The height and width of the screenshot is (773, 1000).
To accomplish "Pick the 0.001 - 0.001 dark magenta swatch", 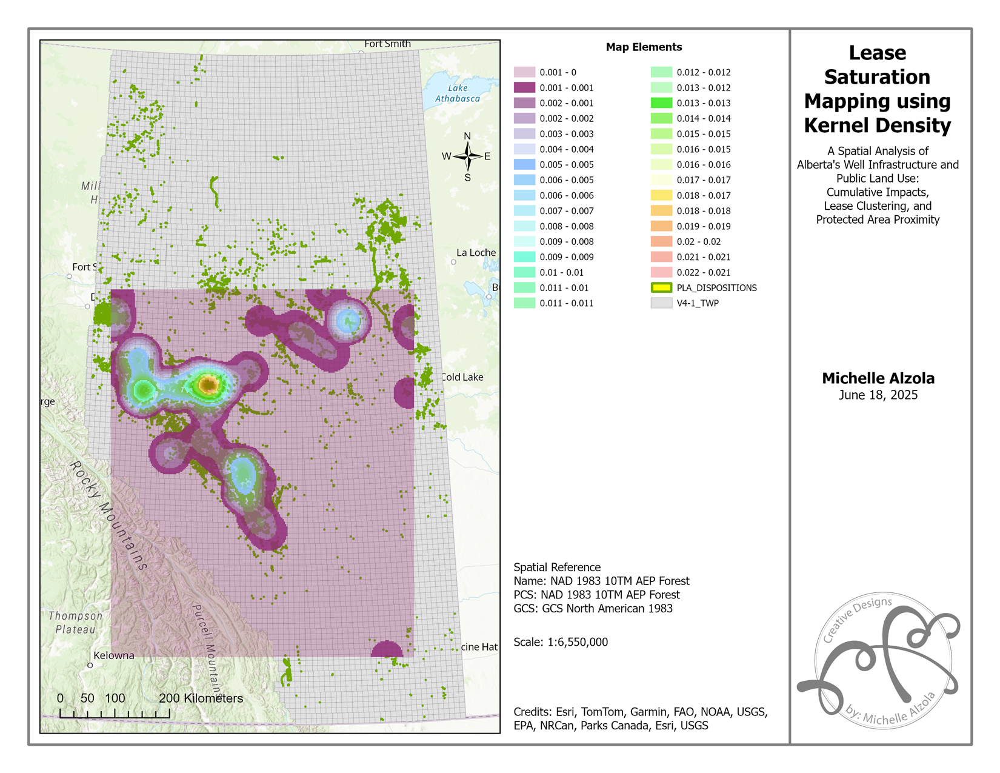I will (x=524, y=88).
